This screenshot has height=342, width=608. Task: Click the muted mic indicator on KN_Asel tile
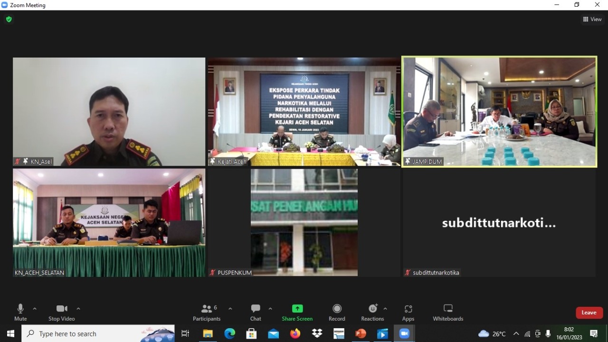18,161
